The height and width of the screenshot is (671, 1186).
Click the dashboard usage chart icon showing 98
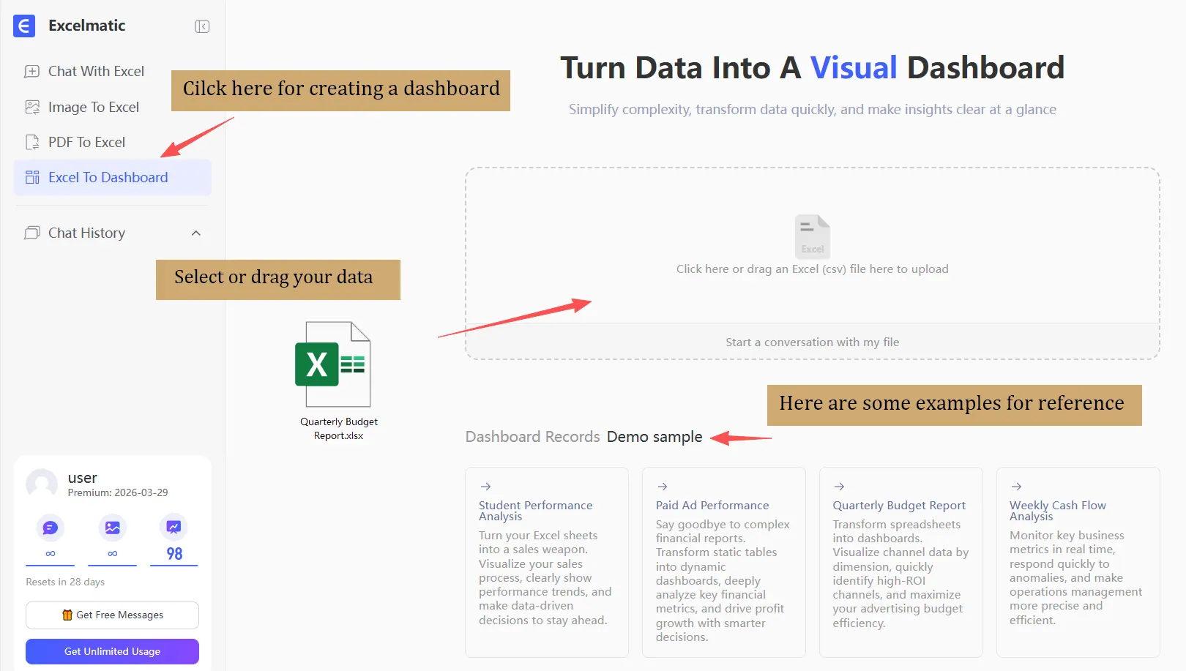tap(174, 525)
